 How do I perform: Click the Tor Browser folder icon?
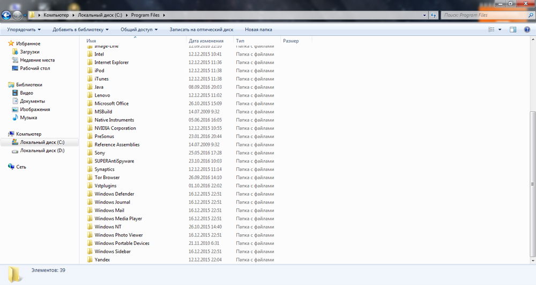[90, 178]
